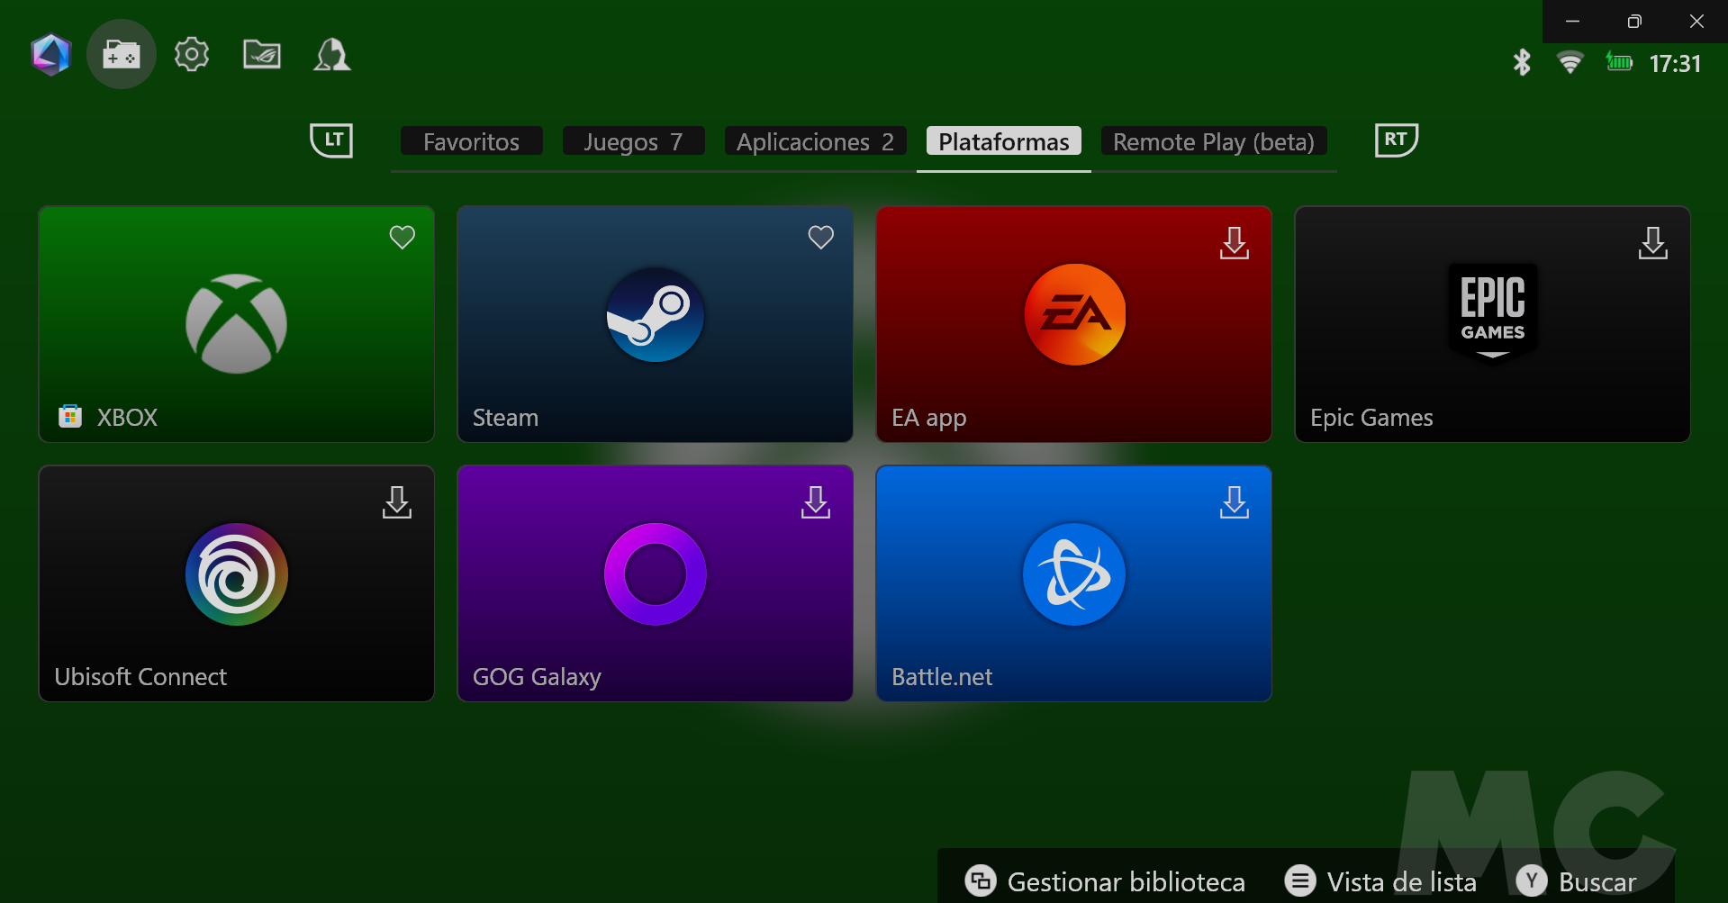Viewport: 1728px width, 903px height.
Task: Click the battery status icon
Action: [1619, 62]
